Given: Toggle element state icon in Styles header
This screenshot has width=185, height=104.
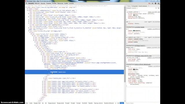Looking at the screenshot, I should coord(158,8).
